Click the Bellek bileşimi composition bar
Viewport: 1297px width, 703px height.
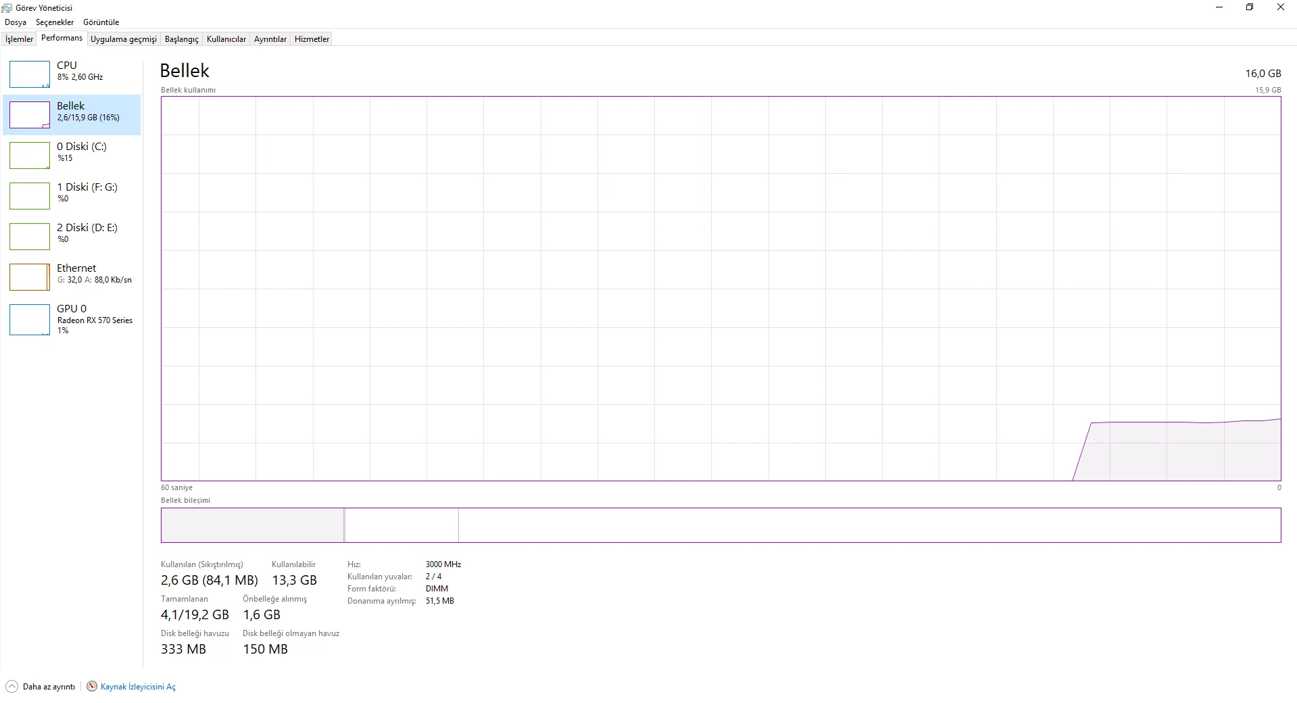(x=720, y=525)
